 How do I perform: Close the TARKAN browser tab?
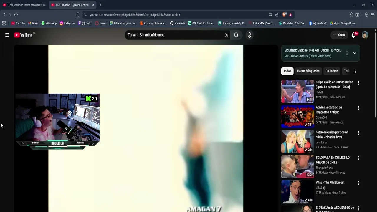point(93,5)
